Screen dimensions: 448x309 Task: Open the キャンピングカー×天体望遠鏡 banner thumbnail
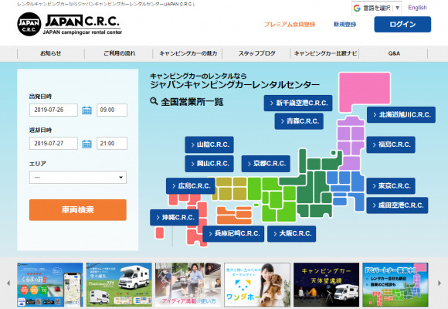tap(326, 285)
